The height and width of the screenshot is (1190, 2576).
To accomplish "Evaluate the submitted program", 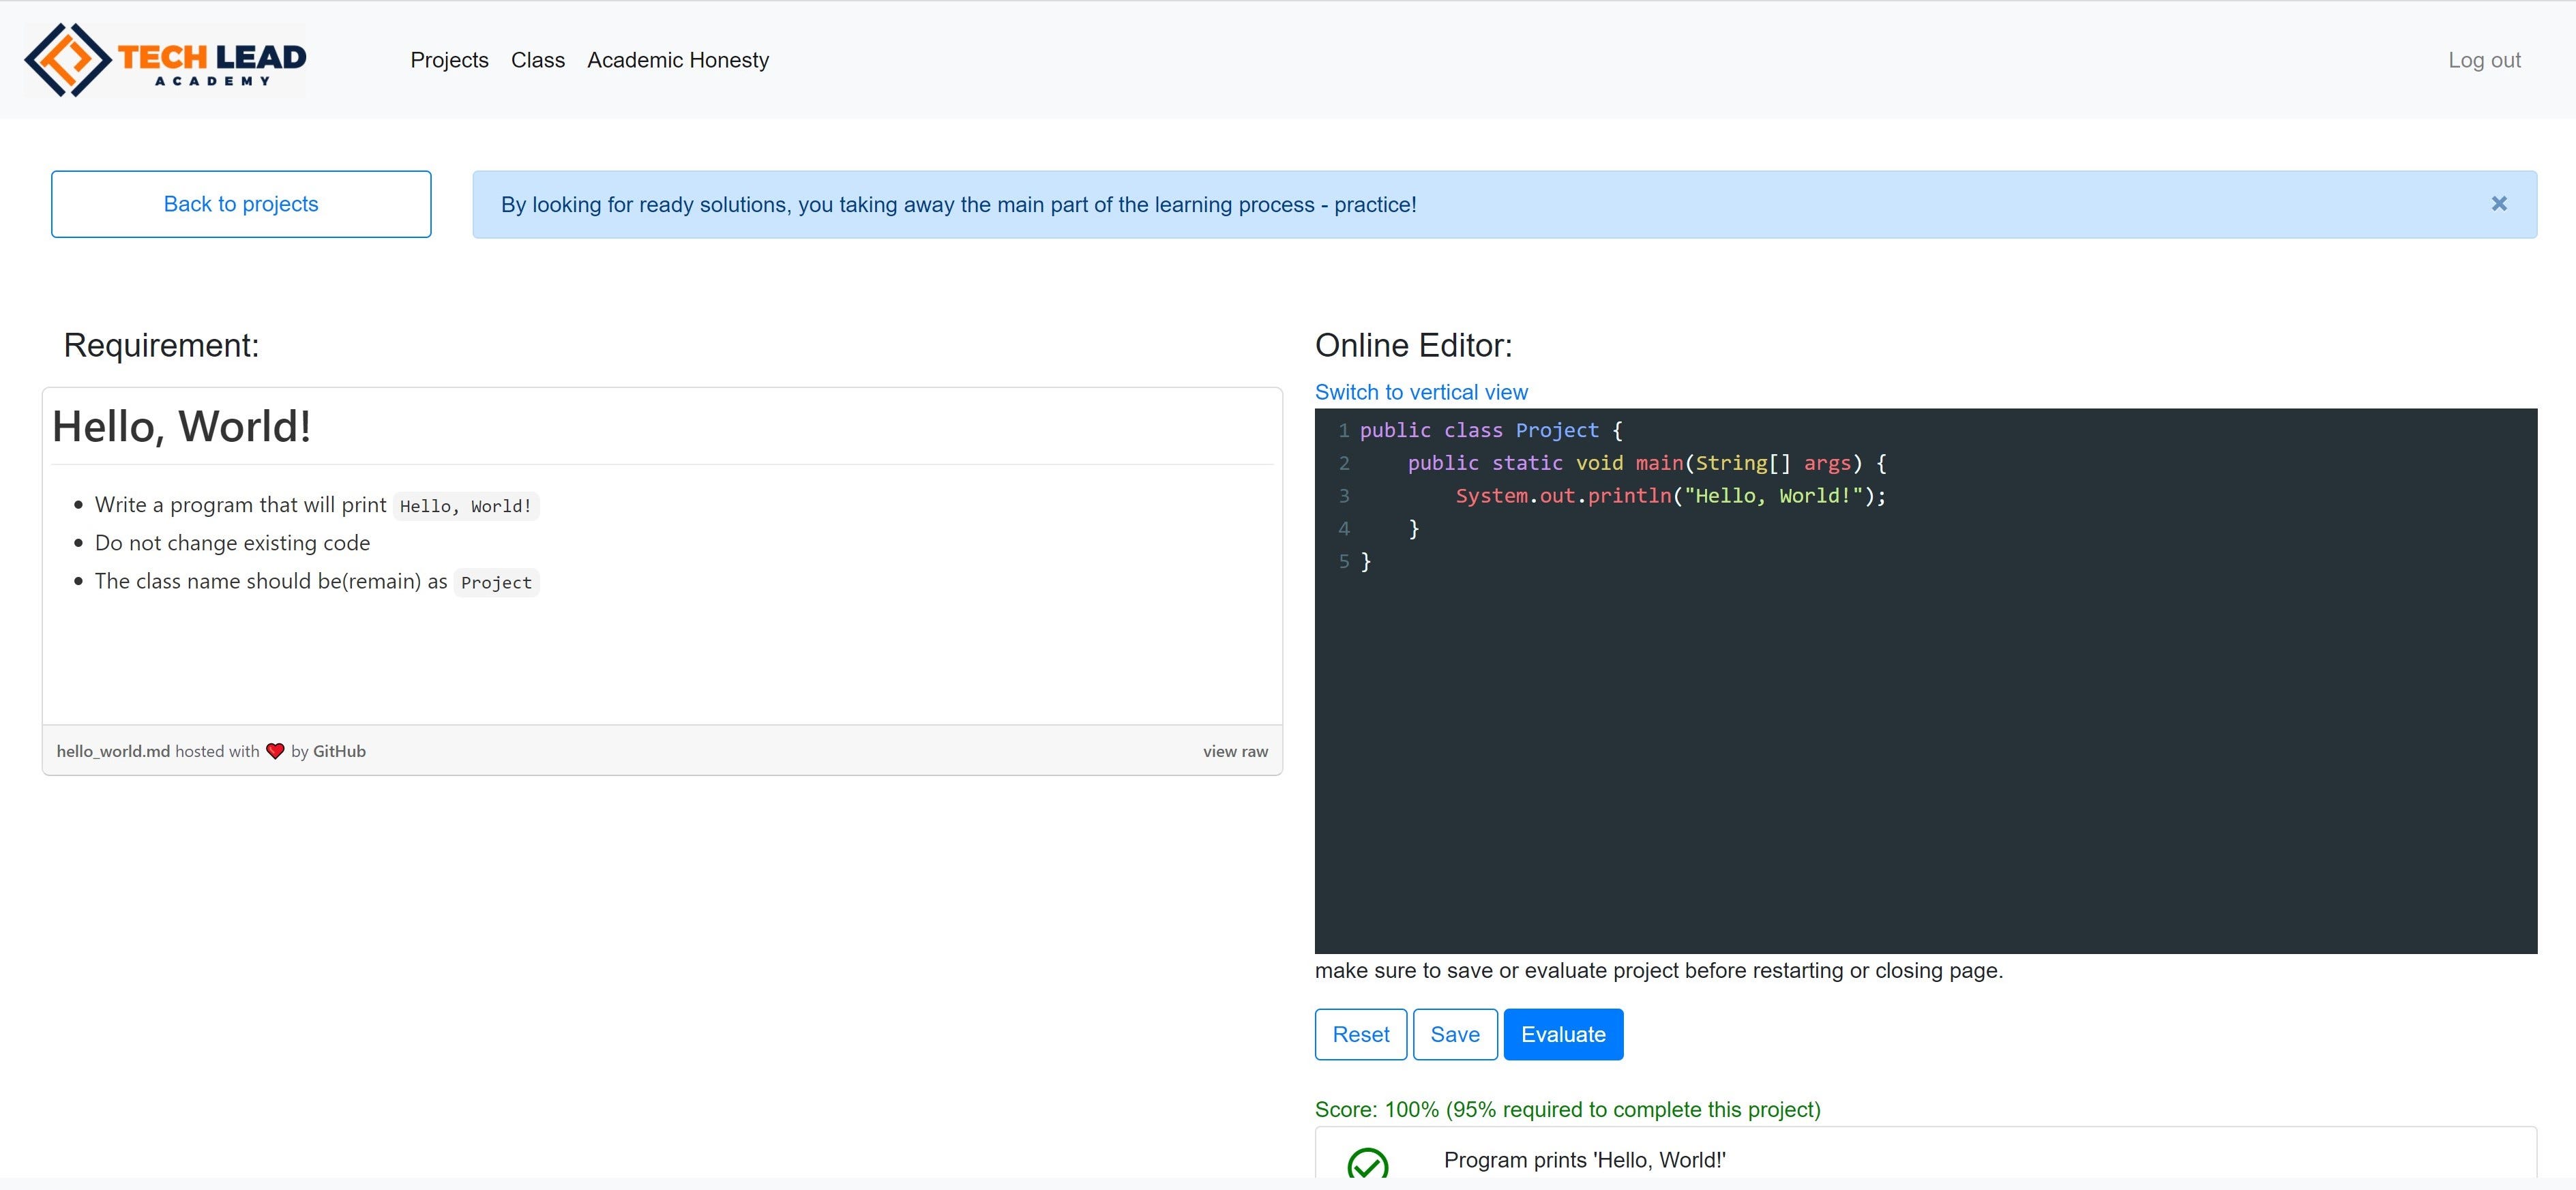I will (x=1562, y=1034).
